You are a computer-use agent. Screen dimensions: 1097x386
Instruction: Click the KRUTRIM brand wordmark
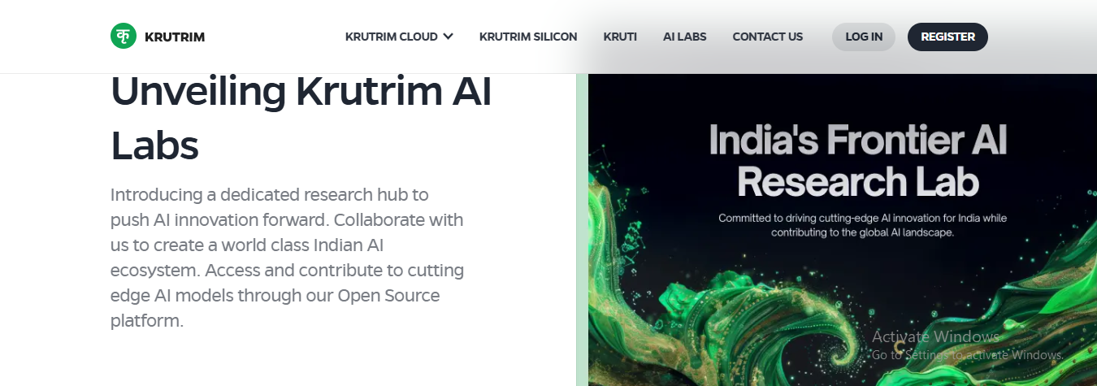[x=174, y=37]
